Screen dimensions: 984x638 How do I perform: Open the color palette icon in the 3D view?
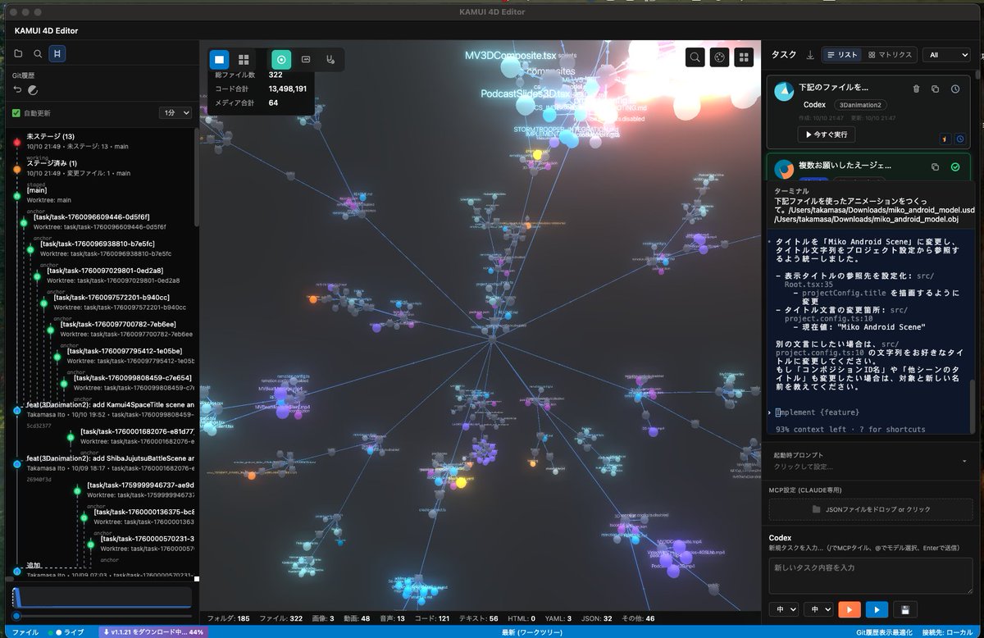point(719,57)
